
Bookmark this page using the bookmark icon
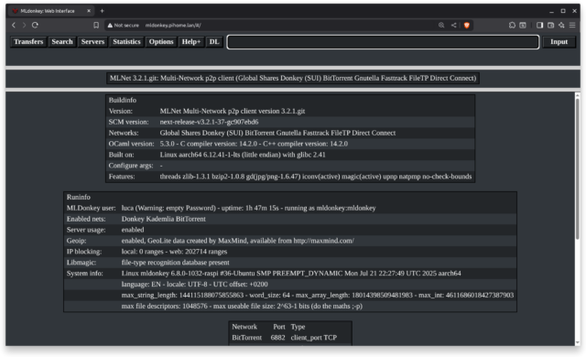(x=96, y=25)
